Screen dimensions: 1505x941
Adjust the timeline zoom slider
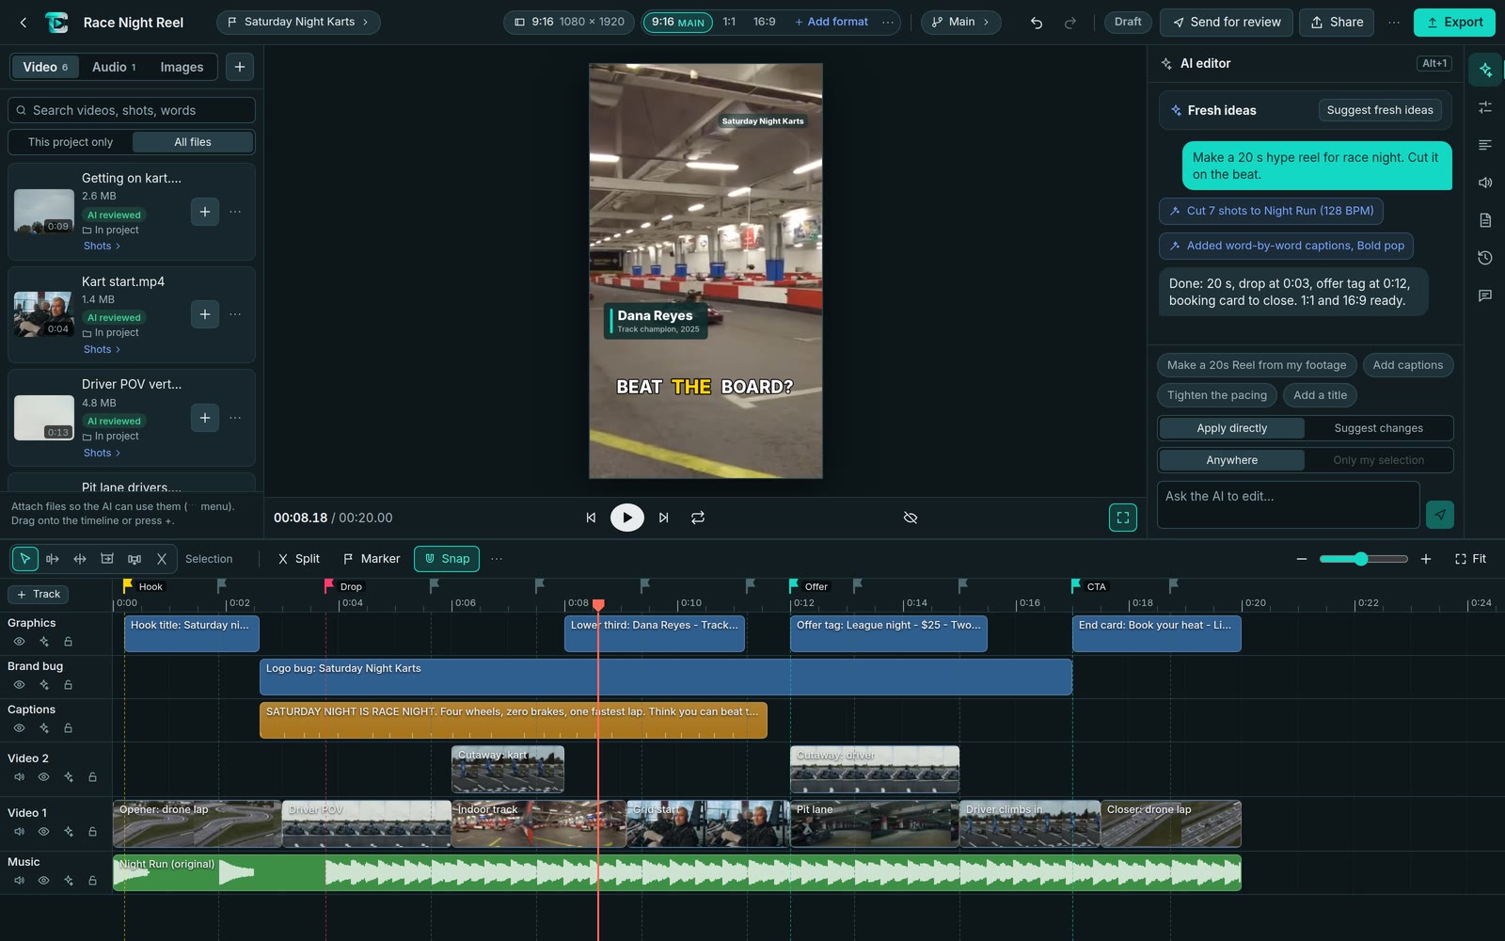click(1363, 559)
